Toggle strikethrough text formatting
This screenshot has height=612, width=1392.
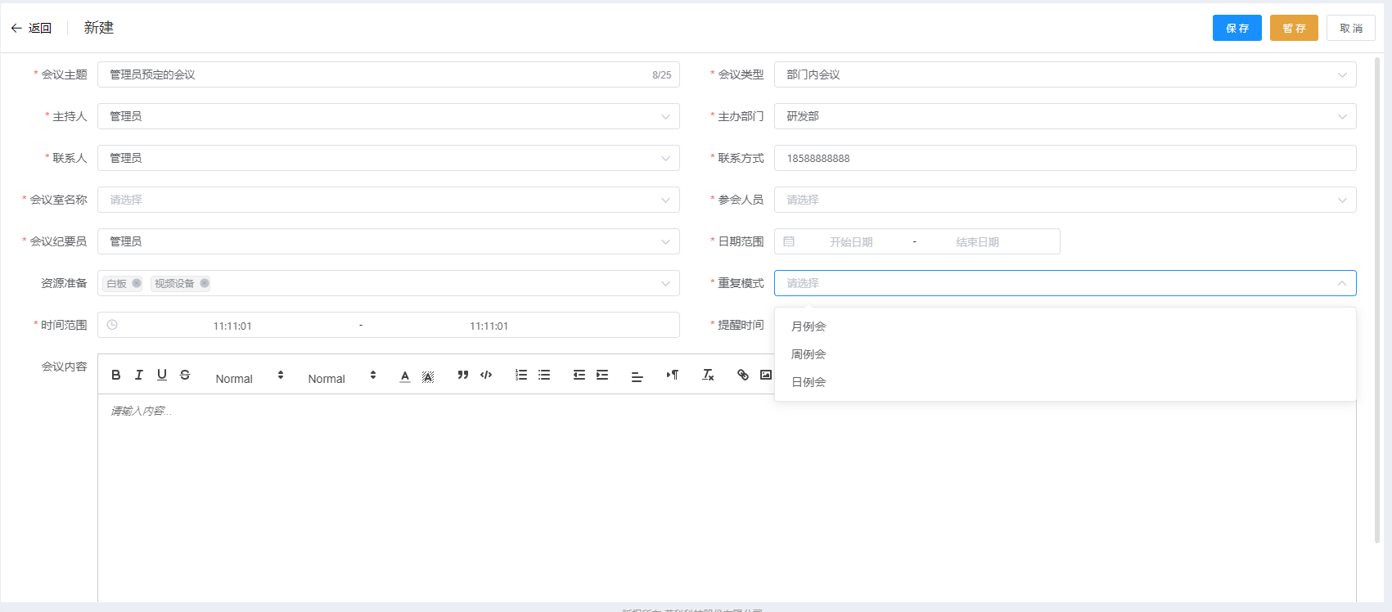tap(185, 375)
